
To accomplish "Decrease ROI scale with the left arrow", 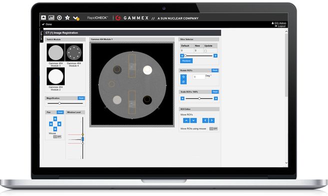I will 182,98.
